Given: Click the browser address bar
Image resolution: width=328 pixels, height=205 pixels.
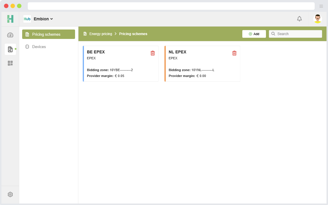Looking at the screenshot, I should click(x=171, y=6).
